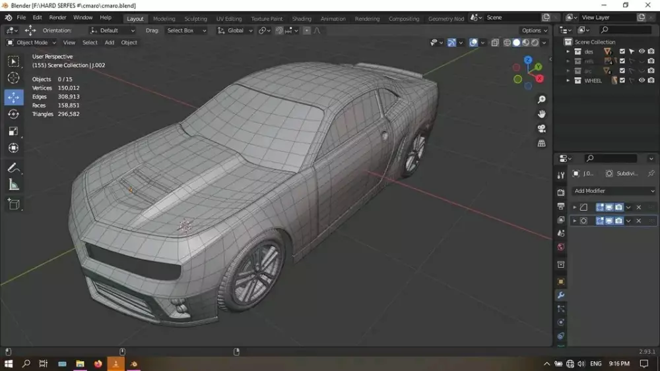Click the green Y axis on navigation gizmo
Viewport: 660px width, 371px height.
[539, 67]
